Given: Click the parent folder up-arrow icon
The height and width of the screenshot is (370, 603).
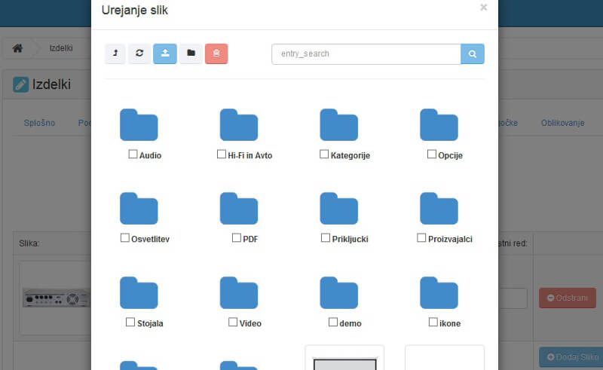Looking at the screenshot, I should click(115, 54).
